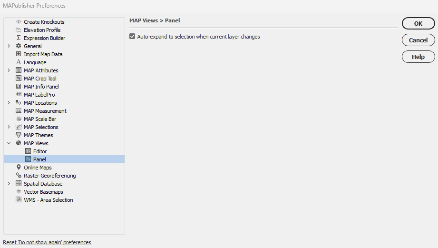
Task: Select the Vector Basemaps layers icon
Action: (x=19, y=192)
